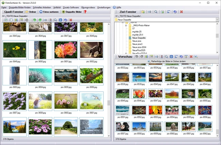Click the slideshow play icon in Vorschau toolbar
The image size is (221, 145).
[x=186, y=57]
